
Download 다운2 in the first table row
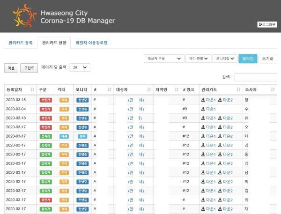tap(225, 100)
